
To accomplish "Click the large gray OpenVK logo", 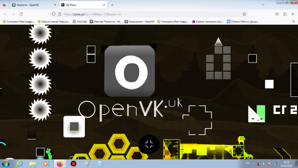I will point(130,71).
